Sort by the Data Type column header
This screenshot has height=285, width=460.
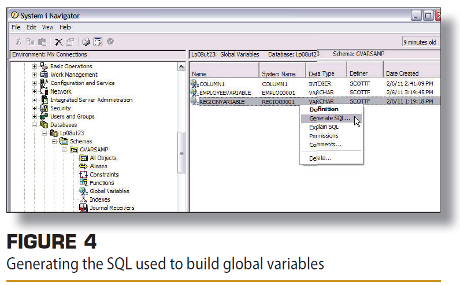coord(327,70)
